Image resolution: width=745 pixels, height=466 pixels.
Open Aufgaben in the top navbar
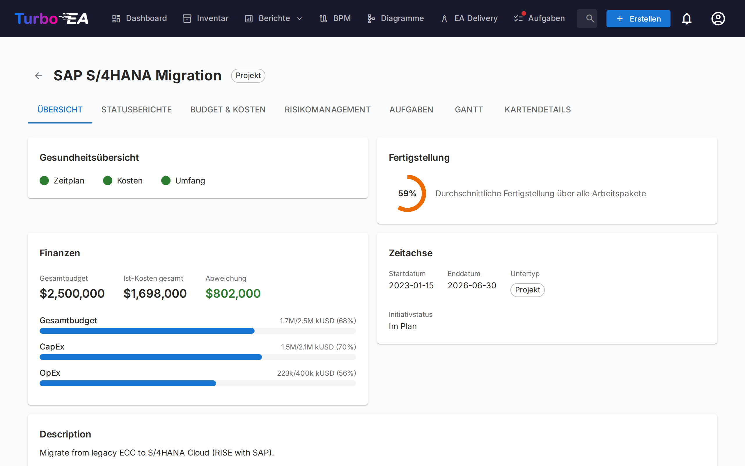tap(539, 18)
